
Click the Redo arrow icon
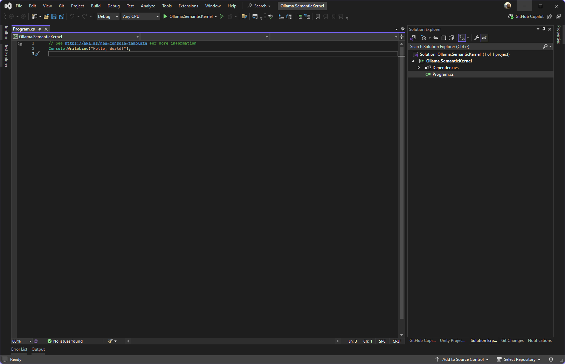point(84,16)
